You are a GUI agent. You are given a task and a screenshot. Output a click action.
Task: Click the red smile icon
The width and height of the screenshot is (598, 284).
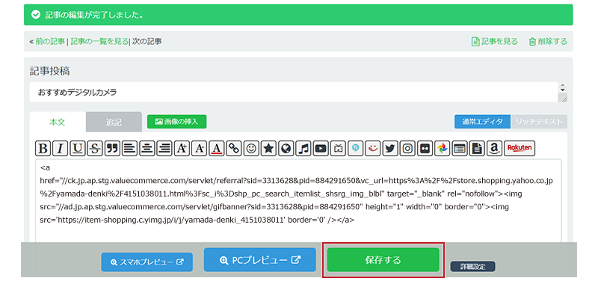pyautogui.click(x=372, y=149)
